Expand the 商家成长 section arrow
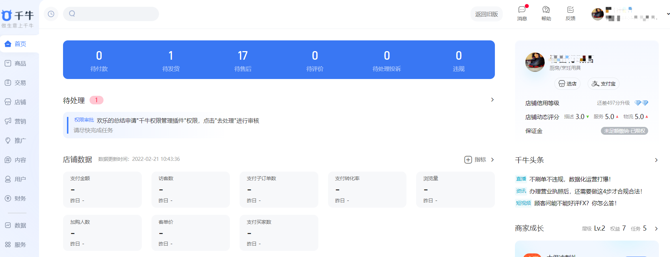 656,229
